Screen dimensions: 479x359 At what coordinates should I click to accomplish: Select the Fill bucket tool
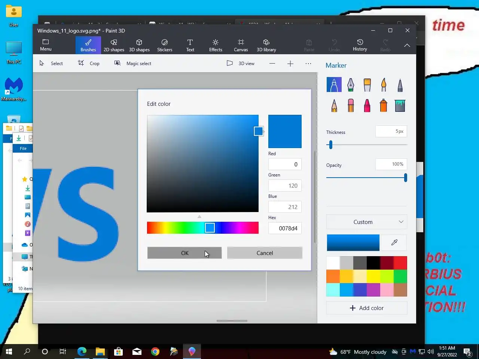tap(400, 105)
